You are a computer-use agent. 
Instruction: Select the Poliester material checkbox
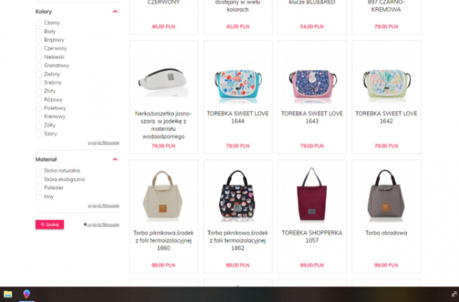coord(38,188)
